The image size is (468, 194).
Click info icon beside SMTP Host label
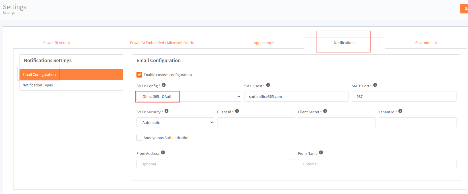(268, 85)
